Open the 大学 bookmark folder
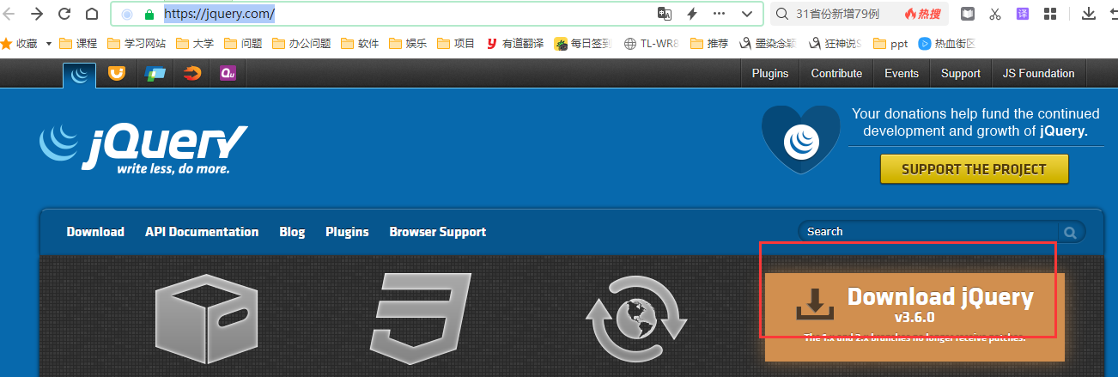1118x377 pixels. (x=195, y=43)
